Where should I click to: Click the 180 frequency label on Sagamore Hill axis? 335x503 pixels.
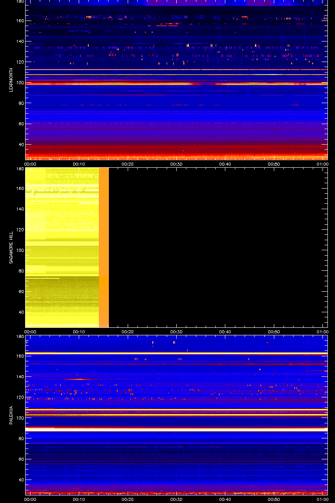(19, 169)
